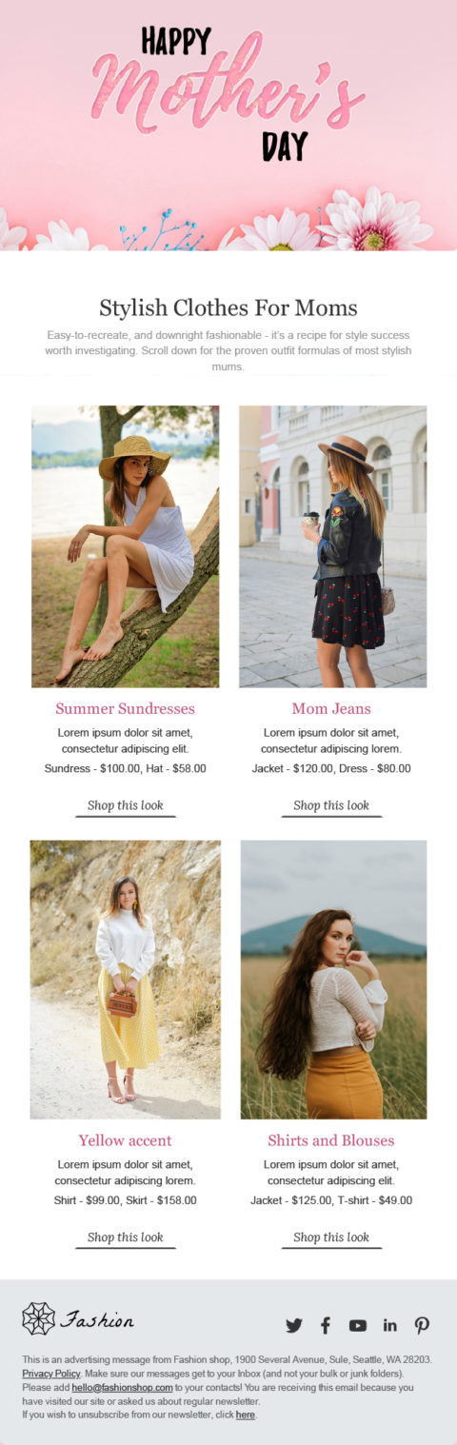Click the Fashion logo in footer
457x1445 pixels.
78,1318
